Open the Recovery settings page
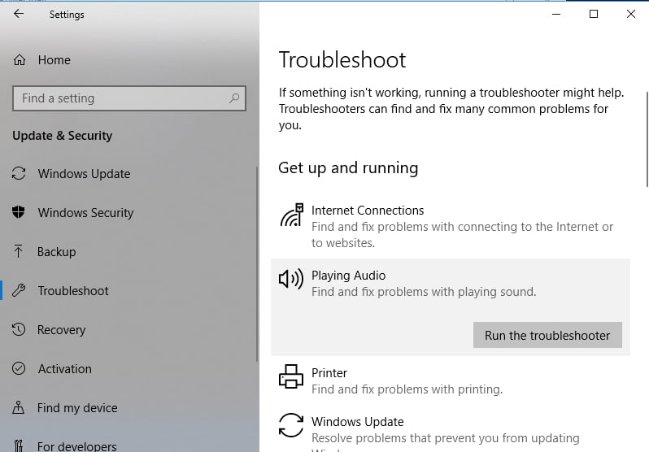 [61, 330]
